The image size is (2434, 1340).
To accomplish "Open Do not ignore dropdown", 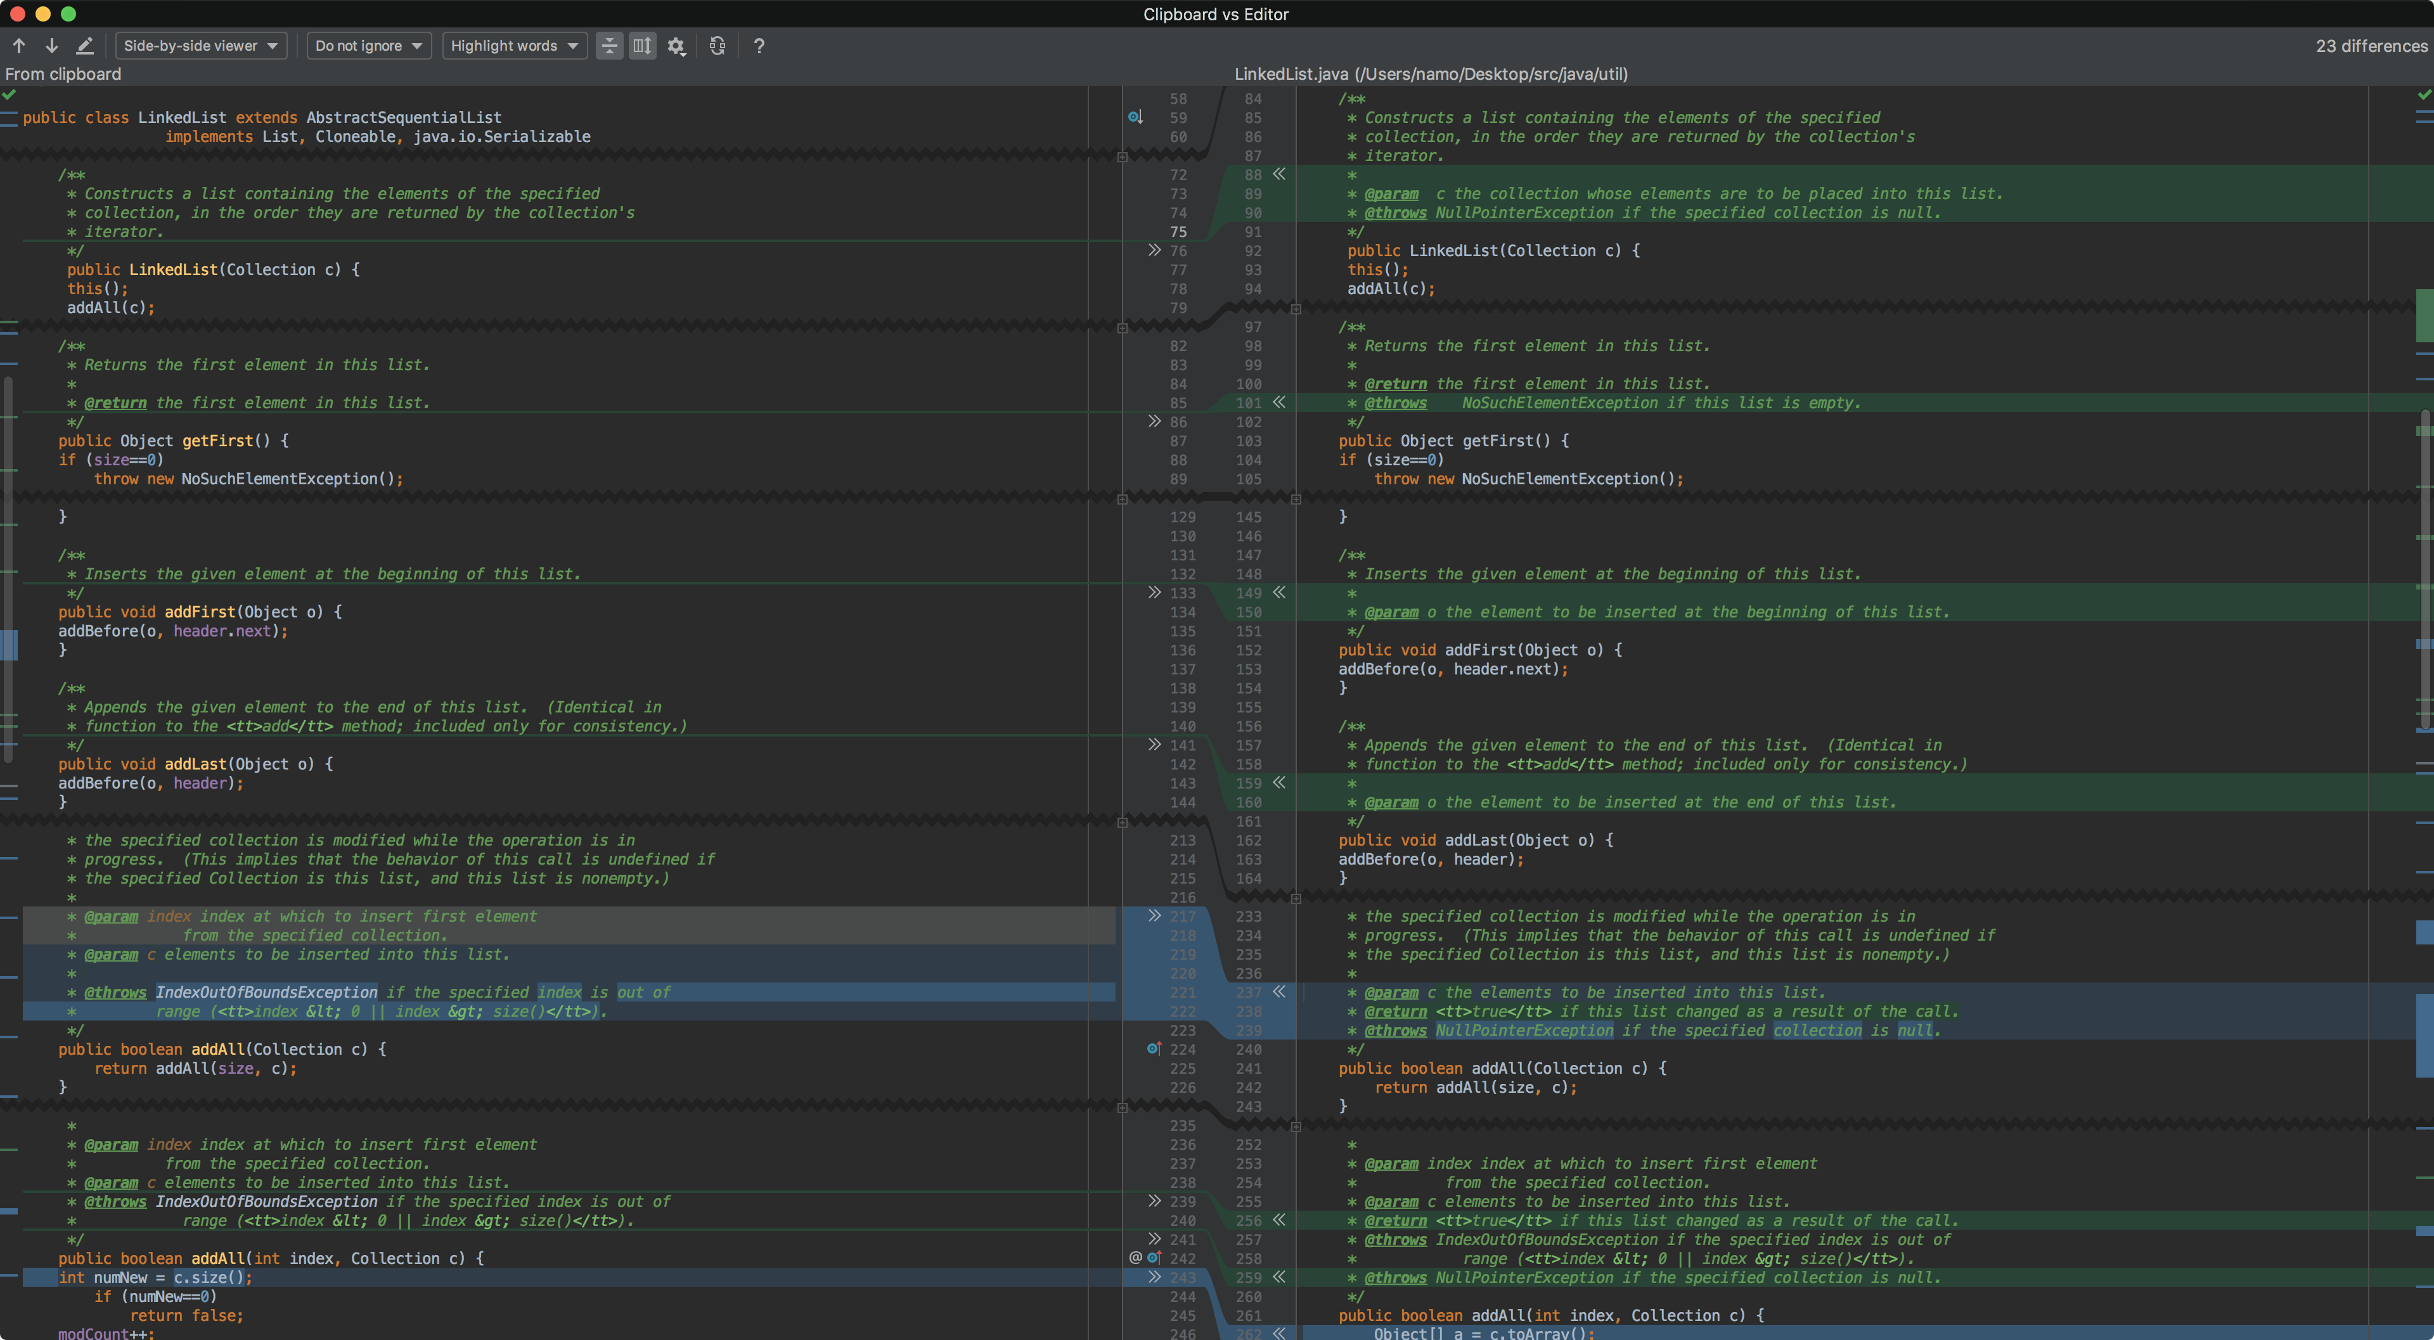I will (368, 46).
